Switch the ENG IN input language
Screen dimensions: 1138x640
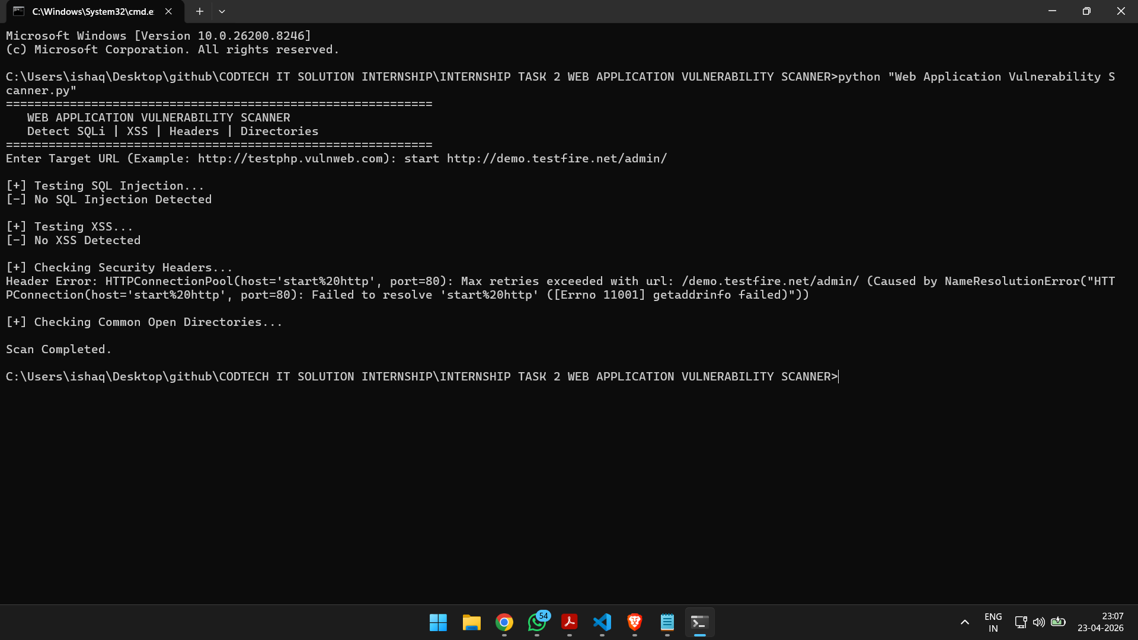[x=993, y=622]
